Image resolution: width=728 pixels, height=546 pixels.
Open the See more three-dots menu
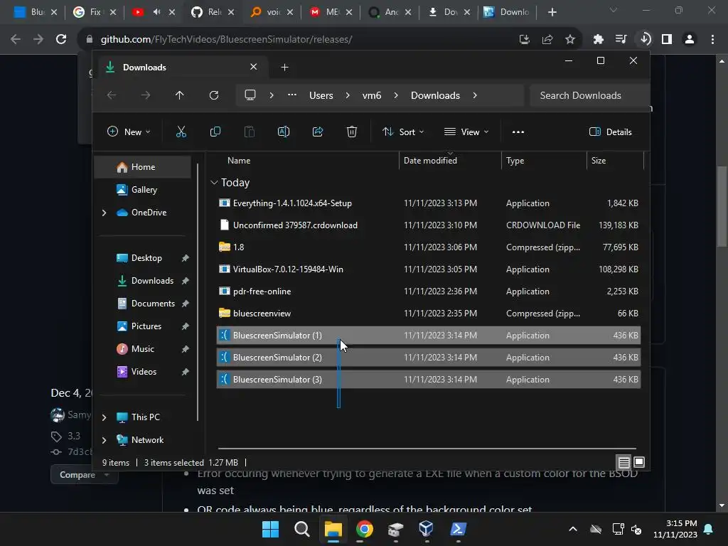518,132
